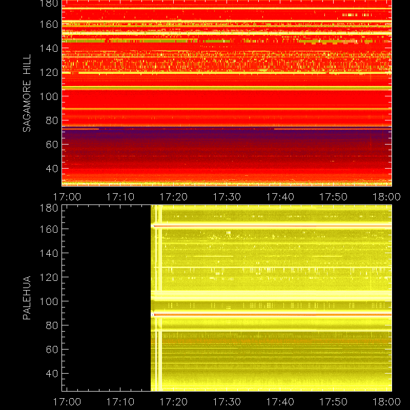Viewport: 410px width, 410px height.
Task: Pick the 80 tick on Palehua axis
Action: pos(52,325)
